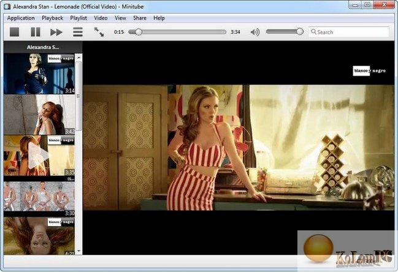Focus the Search input field
This screenshot has width=398, height=272.
(349, 32)
